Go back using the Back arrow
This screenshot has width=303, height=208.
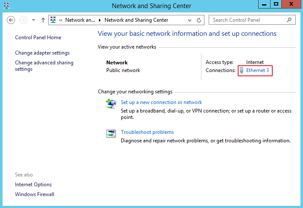tap(12, 20)
